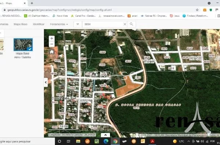This screenshot has height=145, width=220.
Task: Show hidden system tray icons
Action: [x=188, y=141]
